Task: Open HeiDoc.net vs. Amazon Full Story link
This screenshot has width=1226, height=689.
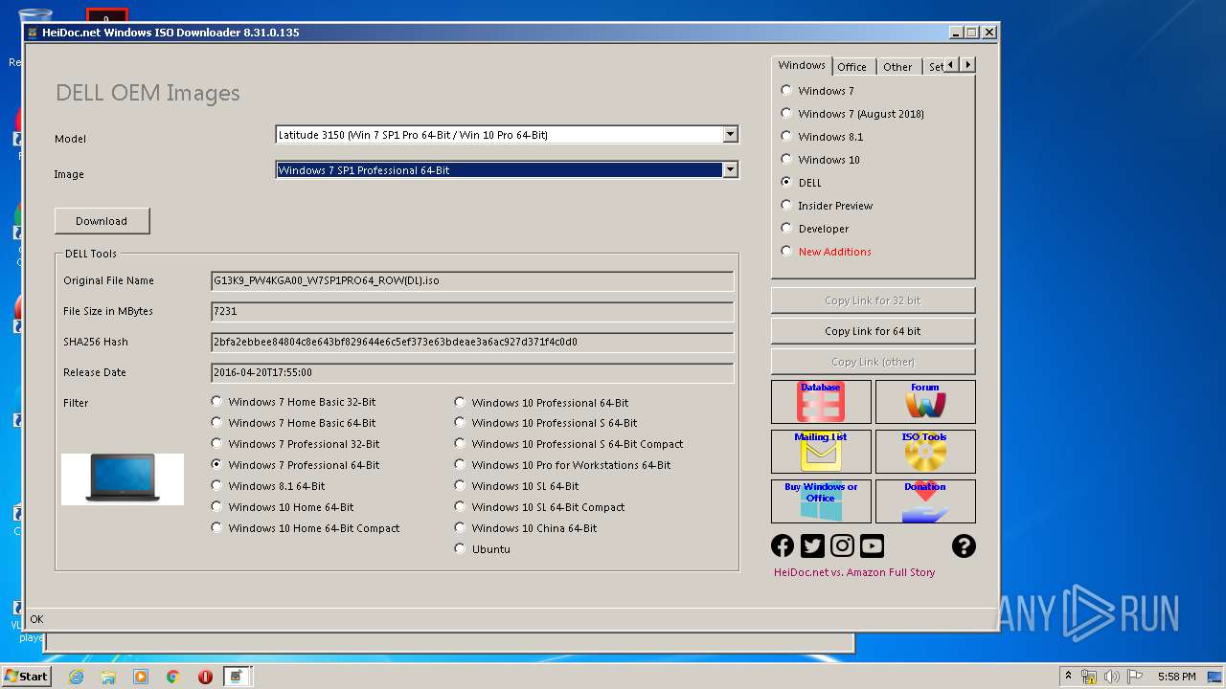Action: 854,572
